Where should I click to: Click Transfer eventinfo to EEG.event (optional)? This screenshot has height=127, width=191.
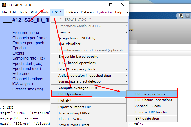coord(89,50)
